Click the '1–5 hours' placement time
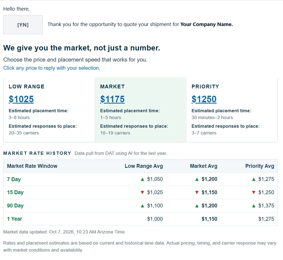 (111, 117)
